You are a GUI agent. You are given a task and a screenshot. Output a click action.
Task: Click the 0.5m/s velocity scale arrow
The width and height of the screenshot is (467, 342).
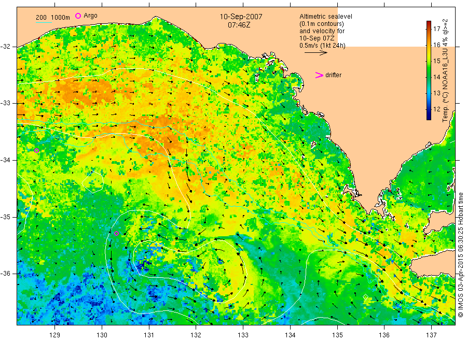coord(315,53)
